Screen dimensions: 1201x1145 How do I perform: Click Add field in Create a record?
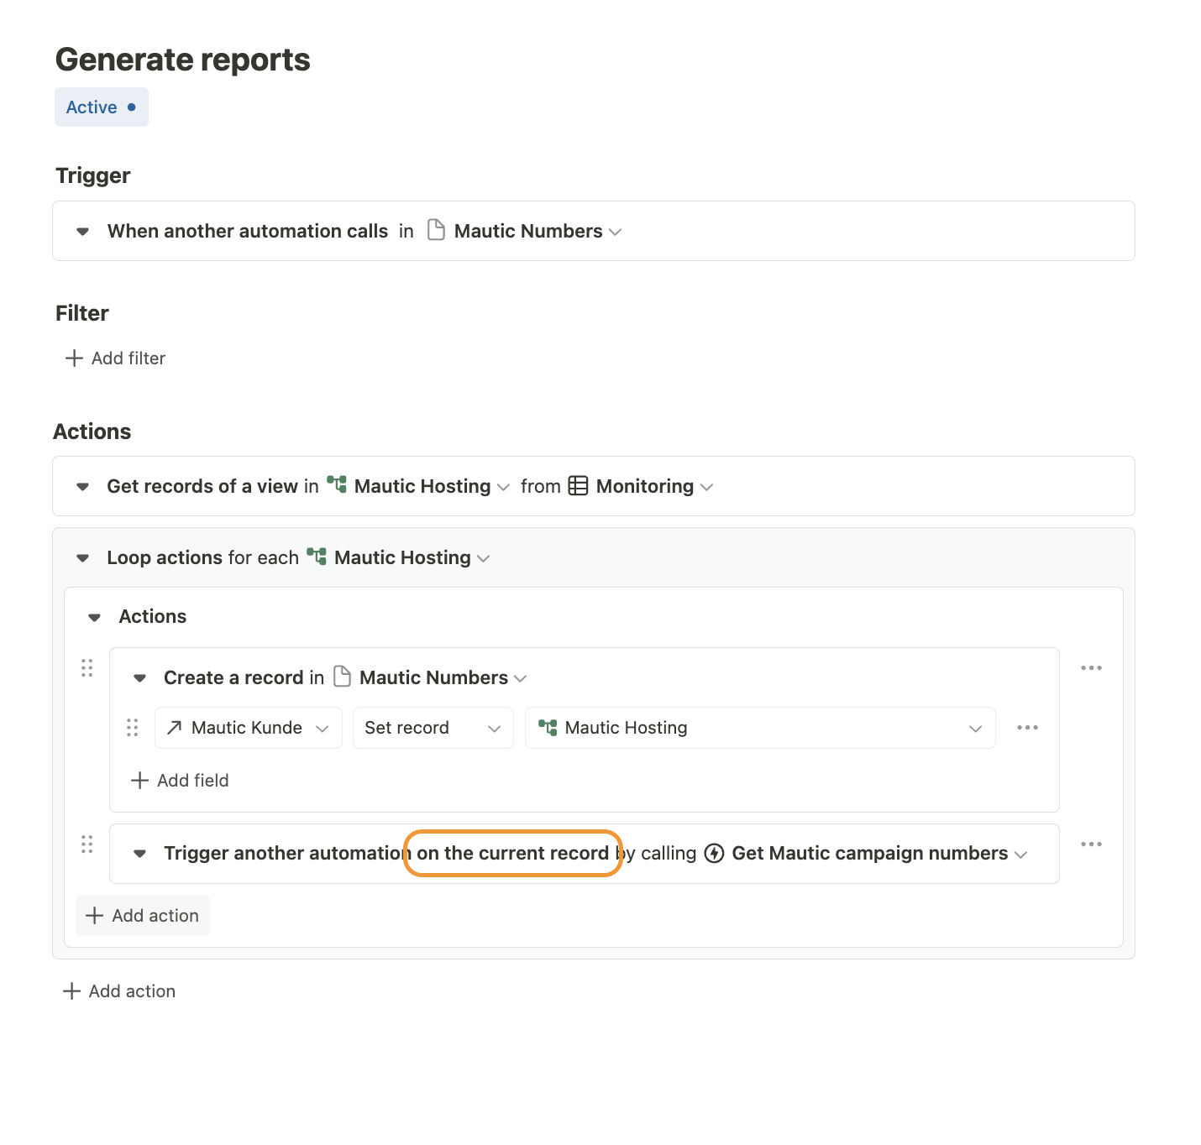click(x=180, y=781)
